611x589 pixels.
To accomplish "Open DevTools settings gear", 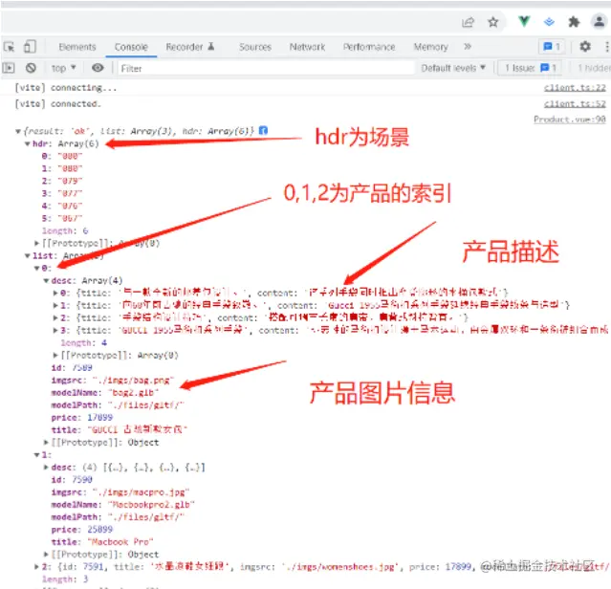I will (585, 47).
